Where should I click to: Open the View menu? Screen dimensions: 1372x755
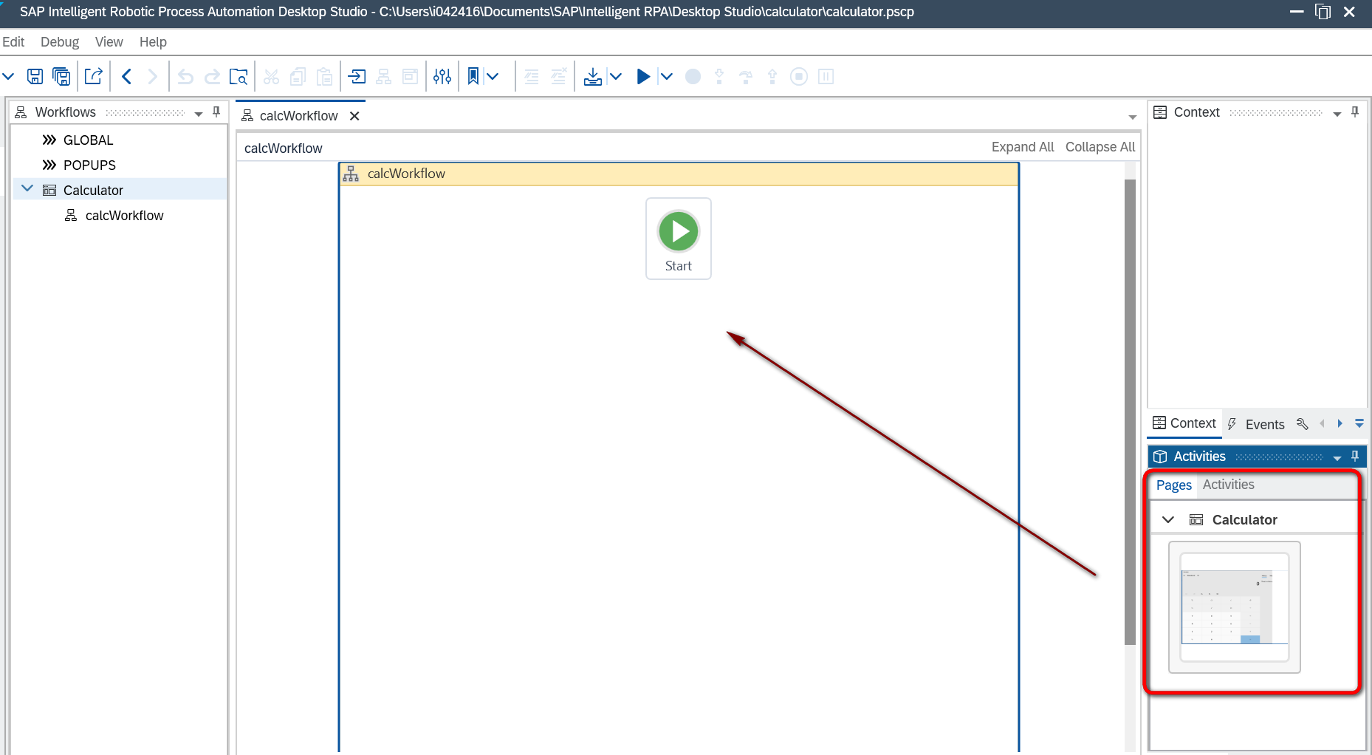(x=109, y=42)
